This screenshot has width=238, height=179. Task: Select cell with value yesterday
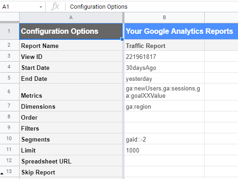click(x=164, y=78)
